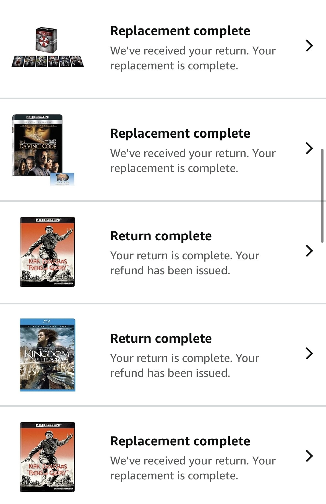Viewport: 326px width, 504px height.
Task: Expand Kingdom of Heaven return details chevron
Action: click(x=309, y=353)
